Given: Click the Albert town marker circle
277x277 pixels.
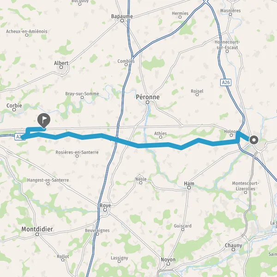Looking at the screenshot, I should pyautogui.click(x=61, y=67).
